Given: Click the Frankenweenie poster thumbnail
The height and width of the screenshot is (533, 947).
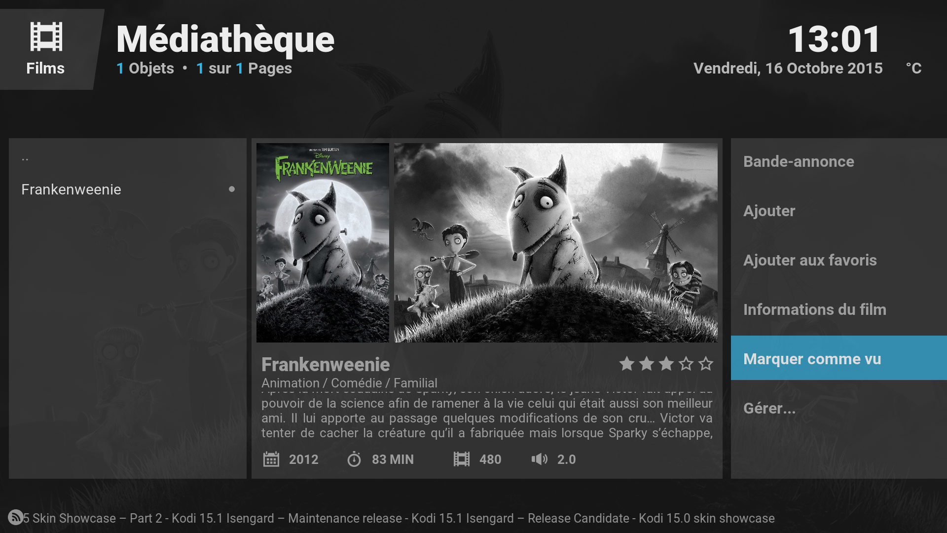Looking at the screenshot, I should click(x=323, y=243).
